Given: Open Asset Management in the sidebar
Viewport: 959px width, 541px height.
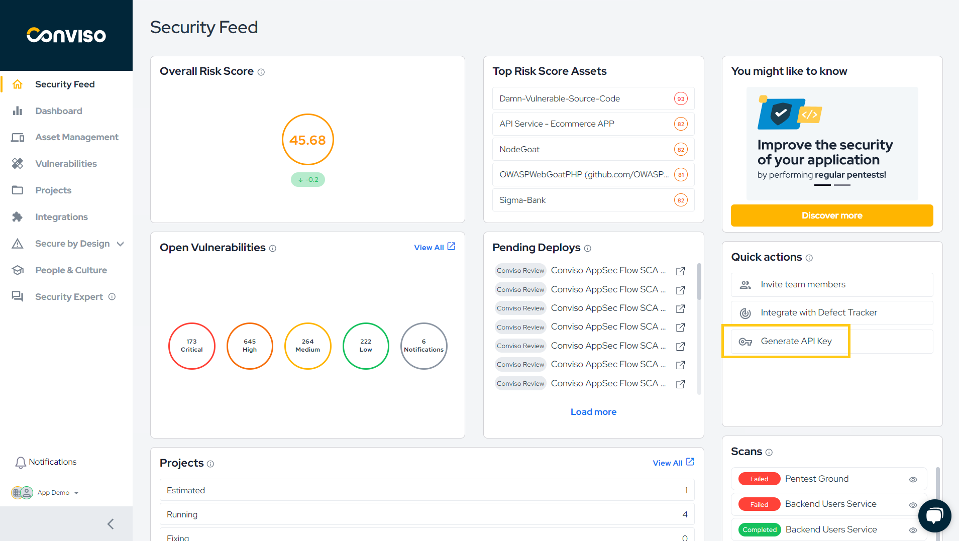Looking at the screenshot, I should 77,137.
